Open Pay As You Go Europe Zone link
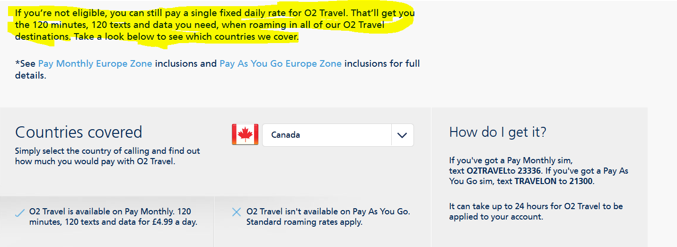Screen dimensions: 677x247 [x=280, y=63]
